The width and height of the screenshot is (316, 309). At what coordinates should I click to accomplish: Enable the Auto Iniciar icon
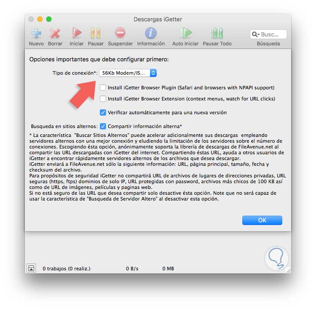coord(185,33)
